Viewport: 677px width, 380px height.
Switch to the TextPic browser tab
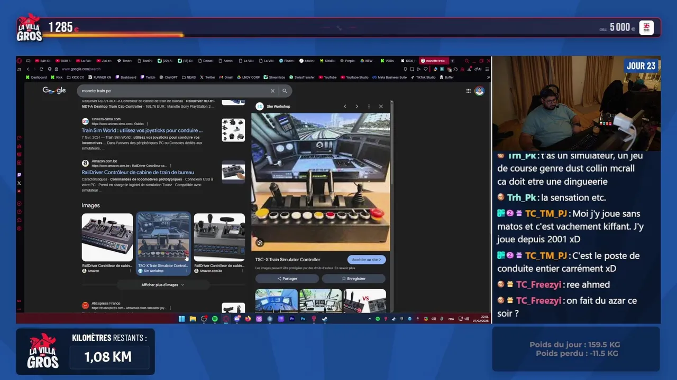click(x=144, y=61)
